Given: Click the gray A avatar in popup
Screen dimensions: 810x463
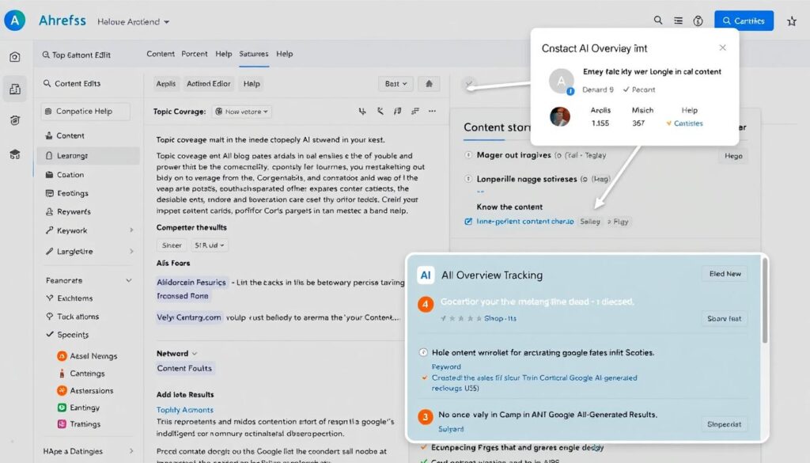Looking at the screenshot, I should pos(561,82).
